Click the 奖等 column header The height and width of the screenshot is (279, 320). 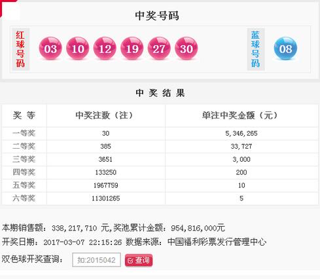pos(24,115)
